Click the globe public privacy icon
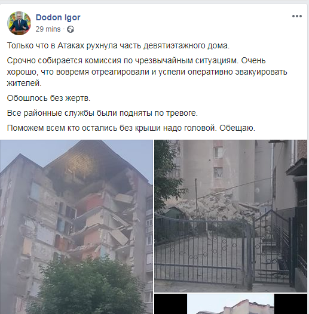This screenshot has height=314, width=309. (71, 29)
